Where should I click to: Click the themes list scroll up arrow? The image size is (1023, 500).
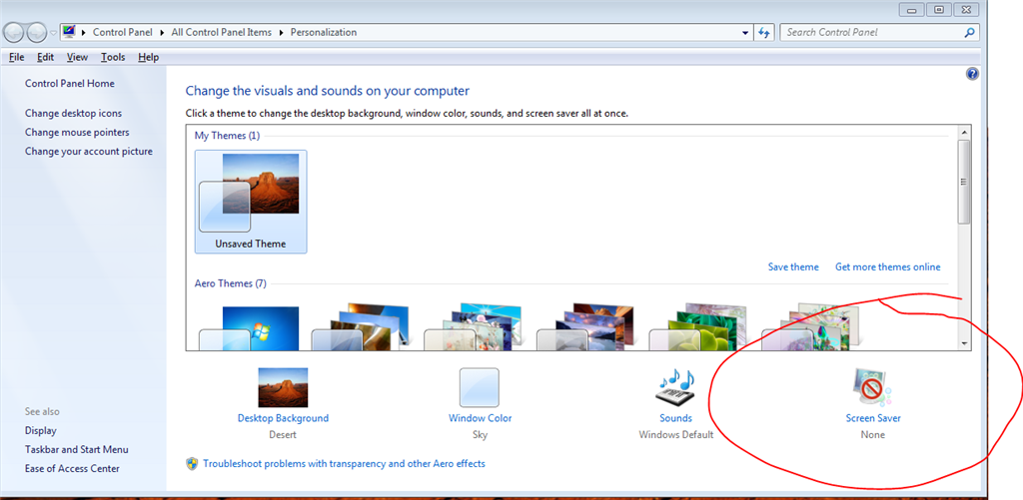coord(964,132)
